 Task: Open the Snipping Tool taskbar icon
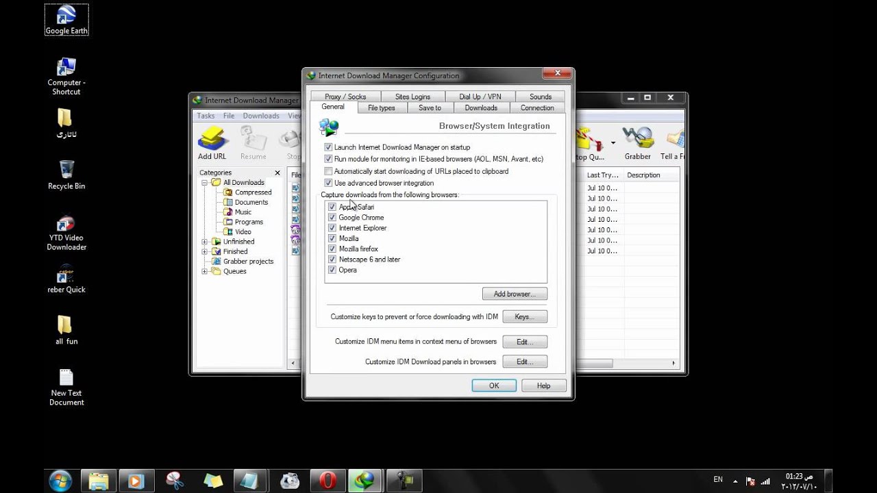coord(175,481)
